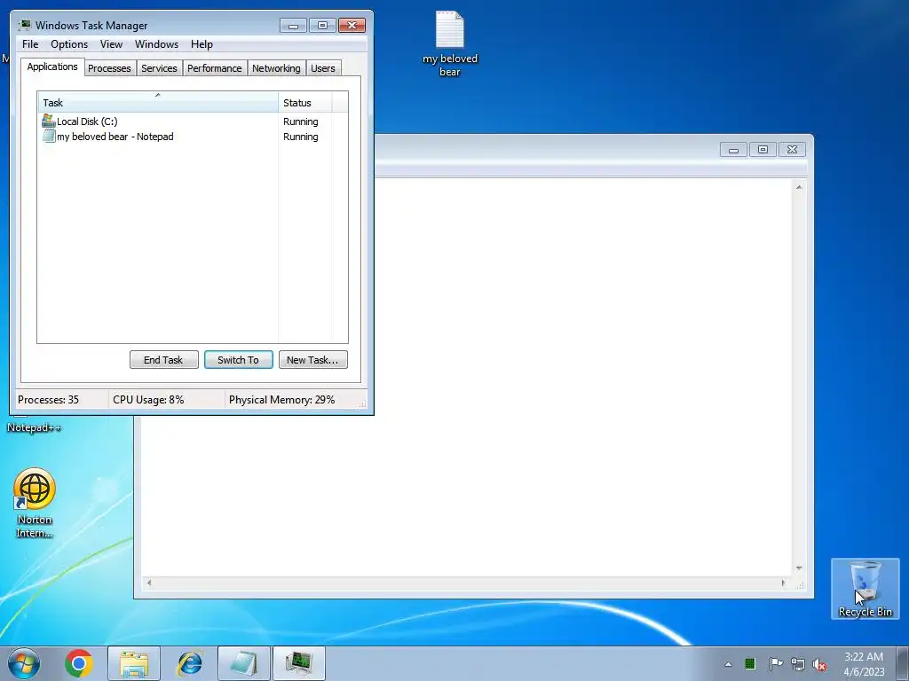Click Notepad vertical scrollbar up arrow

pos(799,187)
